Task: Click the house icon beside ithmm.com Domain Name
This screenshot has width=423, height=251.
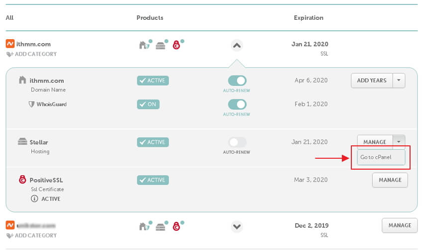Action: click(22, 80)
